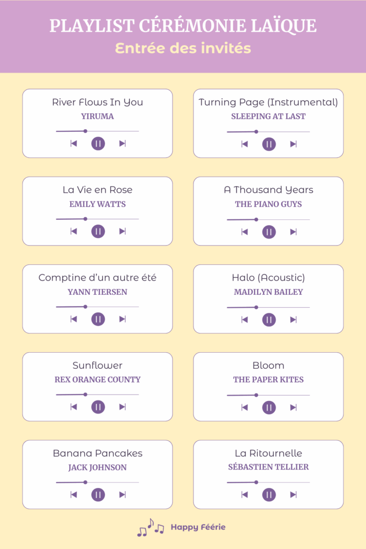Move the River Flows In You progress slider
This screenshot has height=549, width=366.
coord(85,131)
